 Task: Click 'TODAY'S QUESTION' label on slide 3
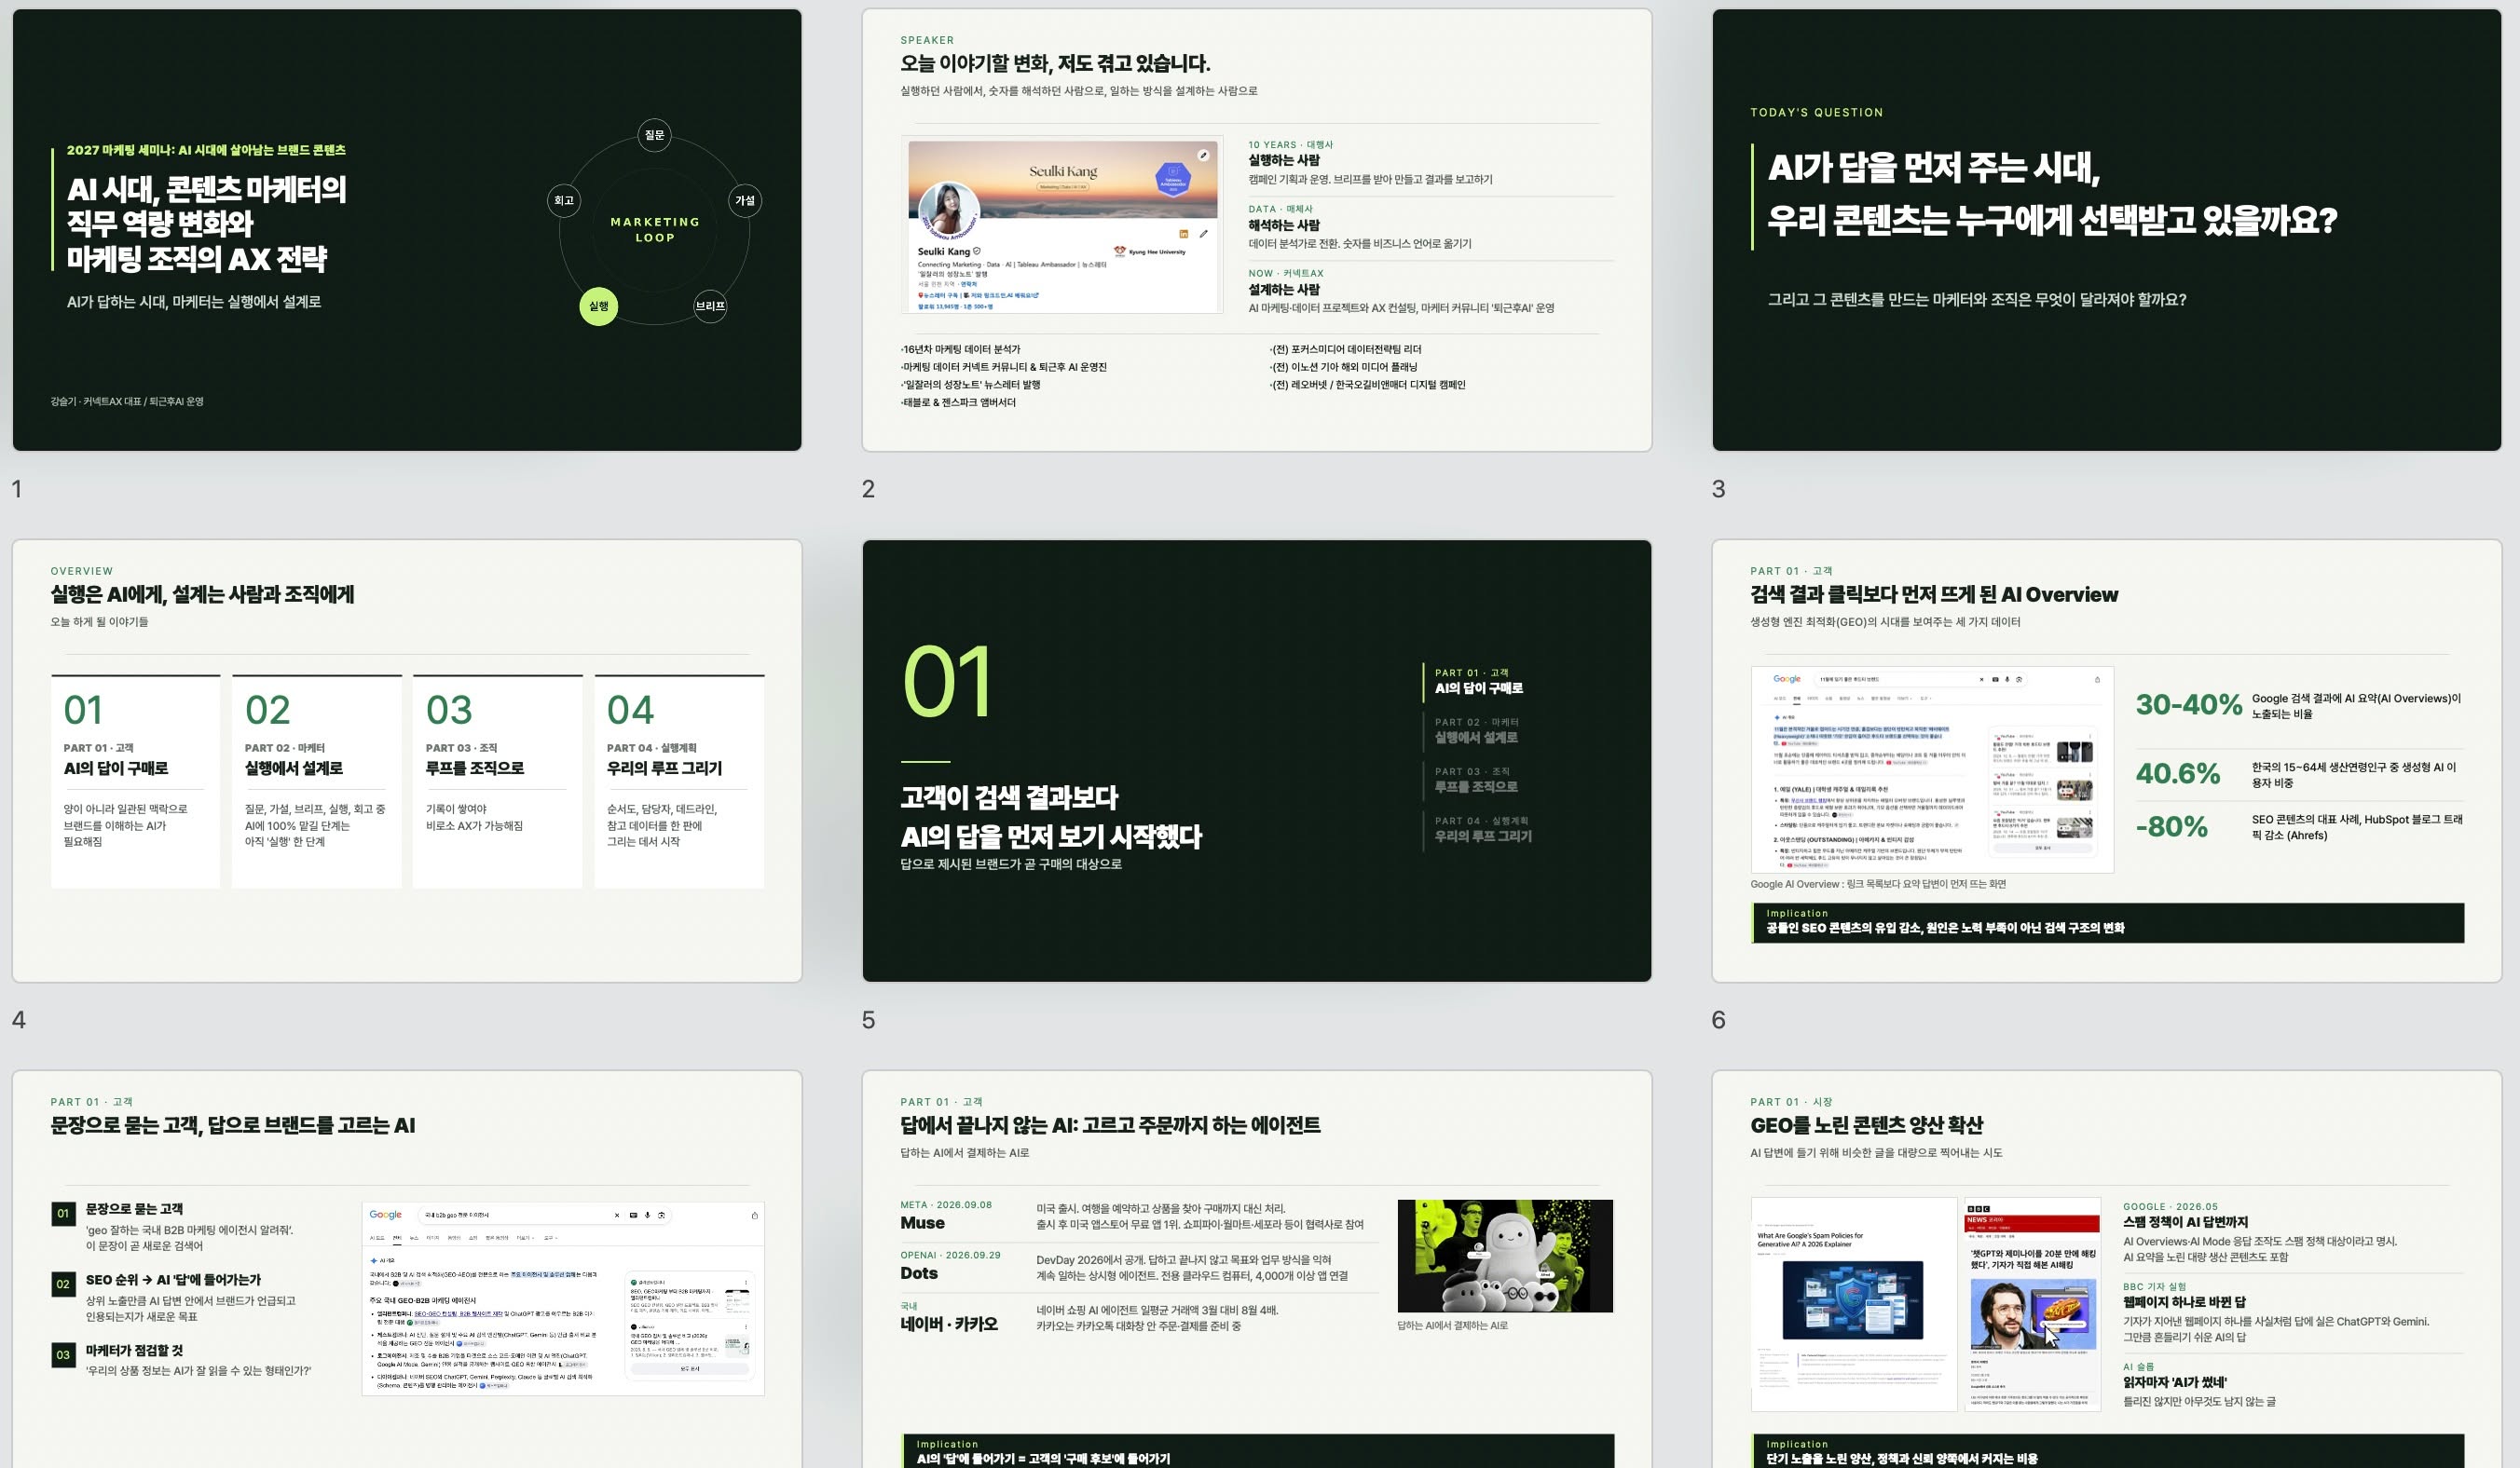pos(1817,113)
